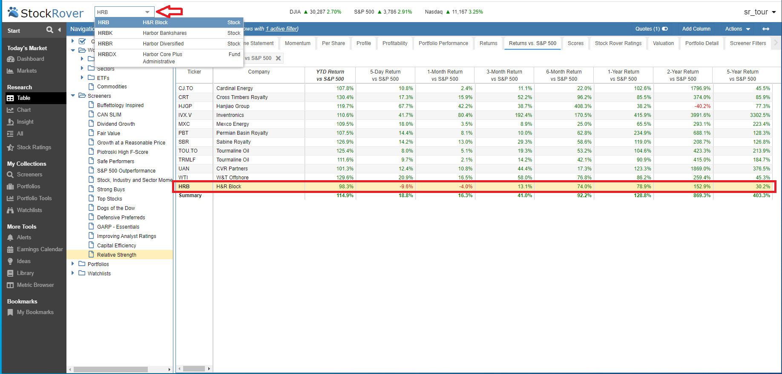Open the ticker search dropdown arrow
The height and width of the screenshot is (374, 782).
point(147,12)
